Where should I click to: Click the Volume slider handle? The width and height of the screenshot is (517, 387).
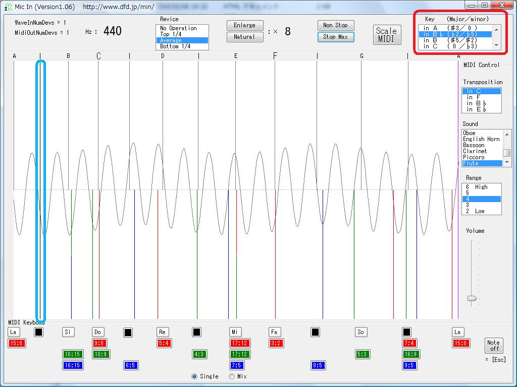pyautogui.click(x=472, y=298)
